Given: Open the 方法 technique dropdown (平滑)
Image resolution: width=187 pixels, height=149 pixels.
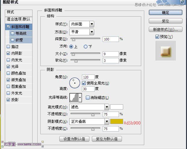Looking at the screenshot, I should click(82, 32).
